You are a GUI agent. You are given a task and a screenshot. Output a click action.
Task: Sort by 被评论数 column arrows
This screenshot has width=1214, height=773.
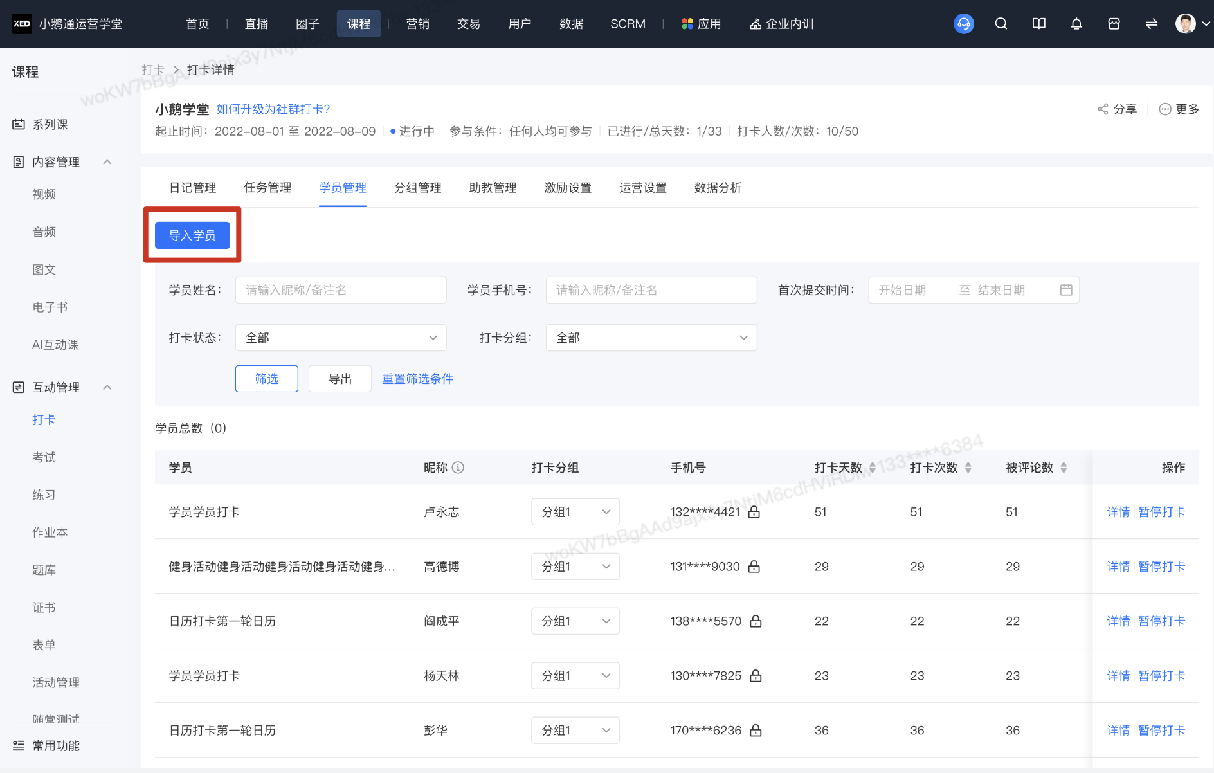pyautogui.click(x=1064, y=468)
